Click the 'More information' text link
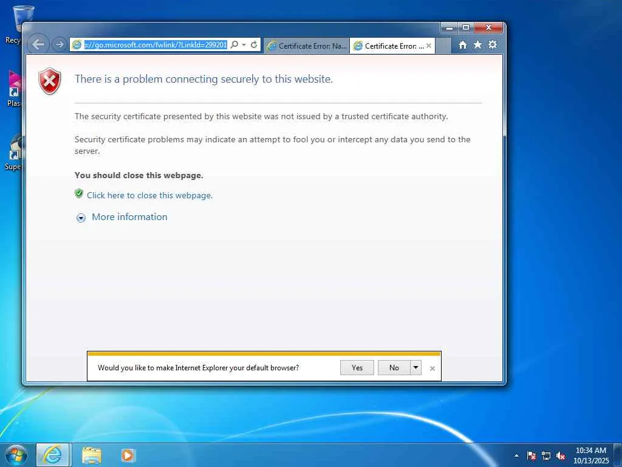 coord(130,217)
